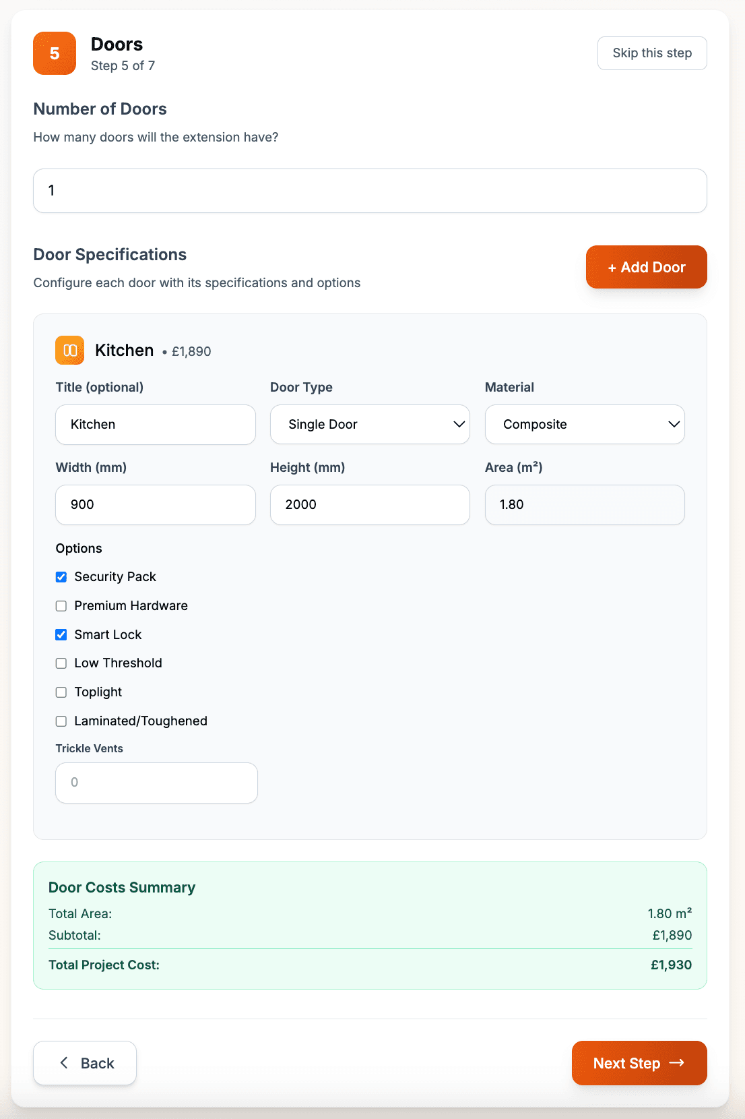Uncheck the Security Pack checkbox
745x1119 pixels.
click(x=61, y=577)
